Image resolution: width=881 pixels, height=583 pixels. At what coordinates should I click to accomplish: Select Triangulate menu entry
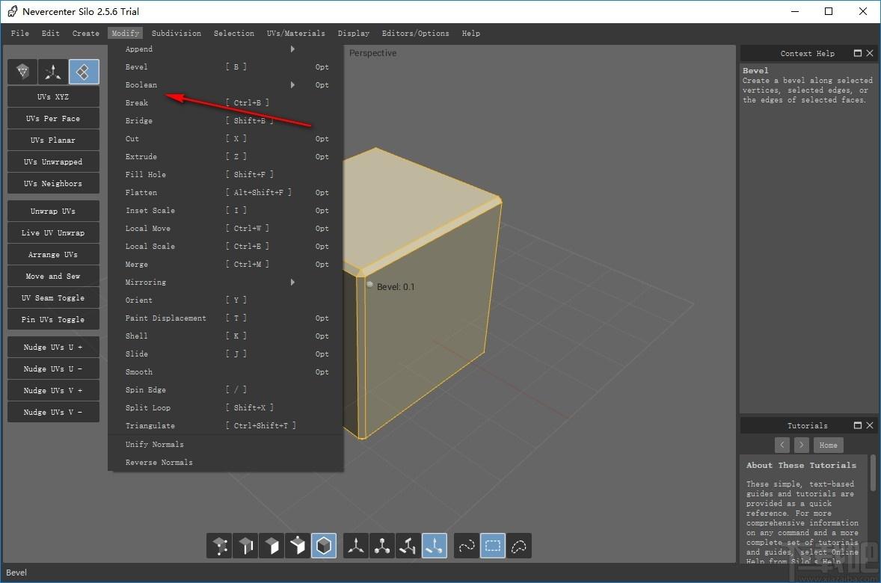coord(225,426)
